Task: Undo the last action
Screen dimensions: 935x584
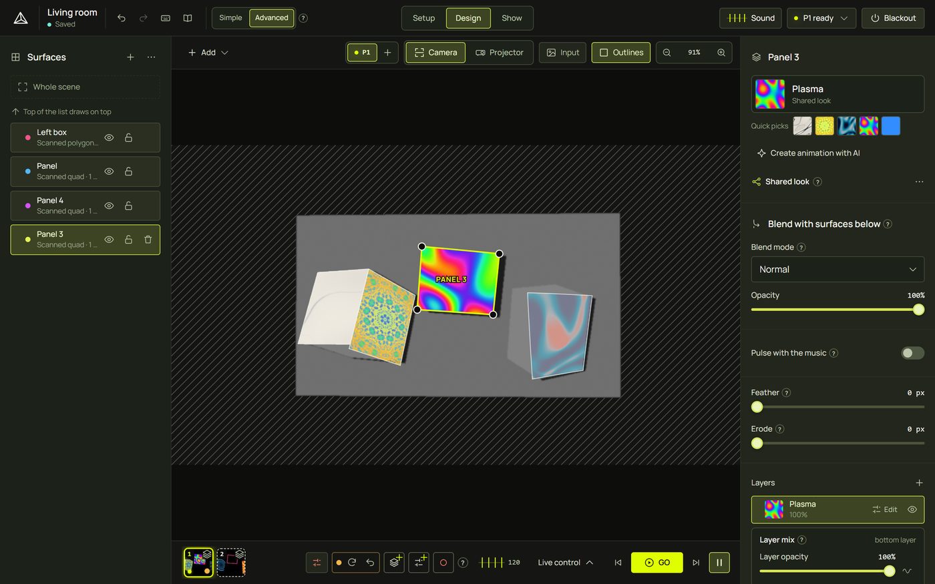Action: tap(122, 18)
